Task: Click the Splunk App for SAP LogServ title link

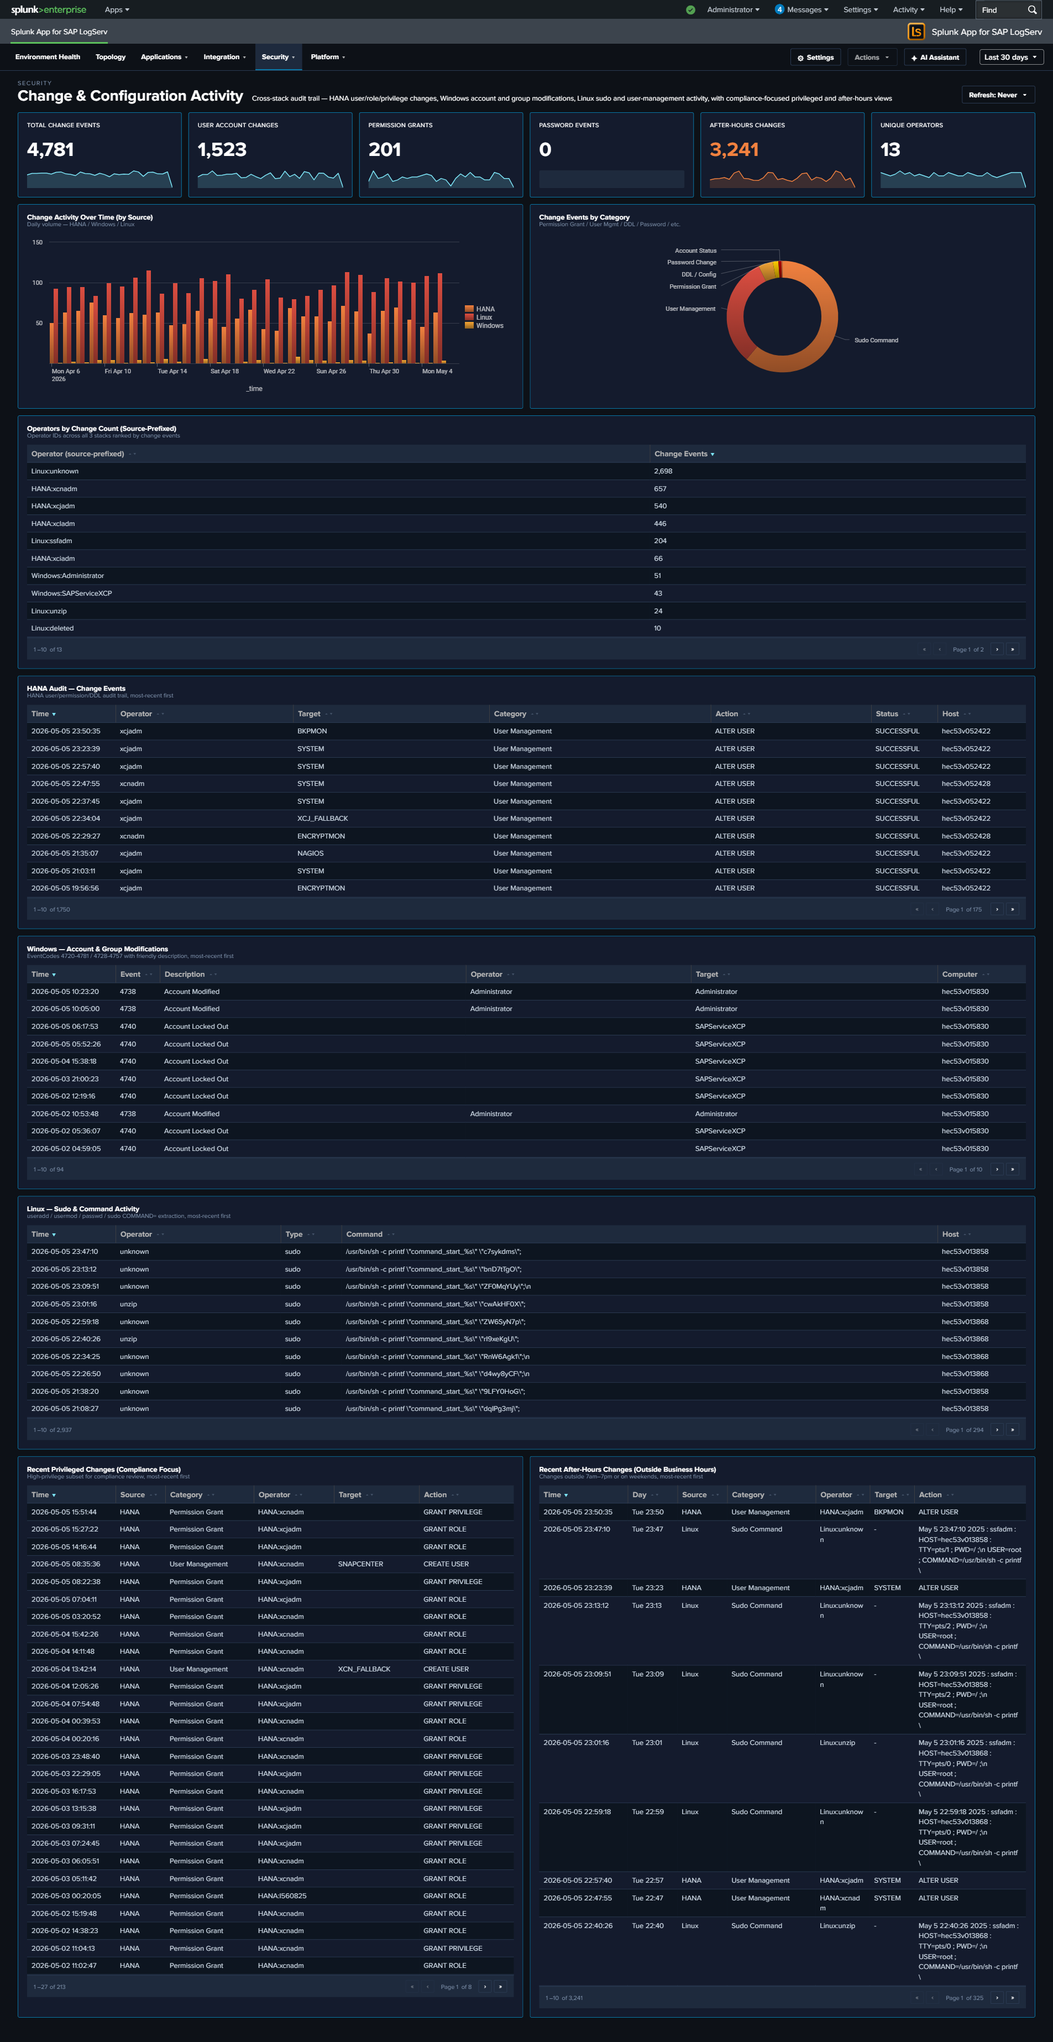Action: click(59, 32)
